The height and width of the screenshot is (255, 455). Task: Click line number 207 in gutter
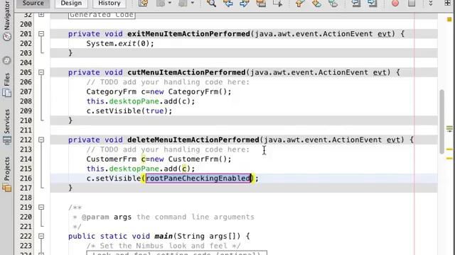click(26, 91)
